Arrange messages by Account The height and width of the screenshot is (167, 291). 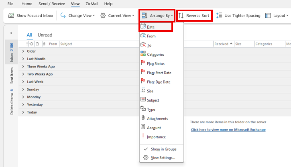pyautogui.click(x=161, y=128)
